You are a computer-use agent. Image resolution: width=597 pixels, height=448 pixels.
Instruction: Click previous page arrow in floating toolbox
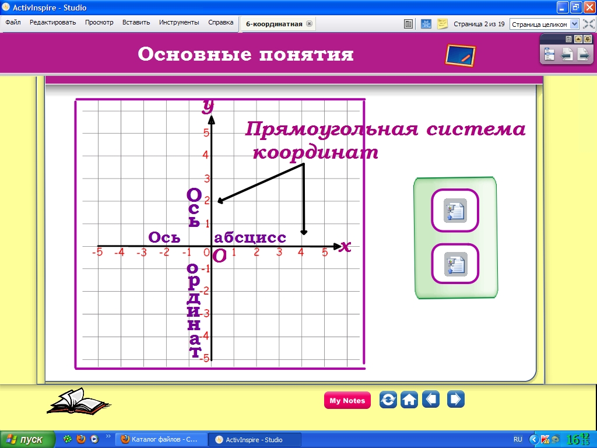(x=566, y=54)
